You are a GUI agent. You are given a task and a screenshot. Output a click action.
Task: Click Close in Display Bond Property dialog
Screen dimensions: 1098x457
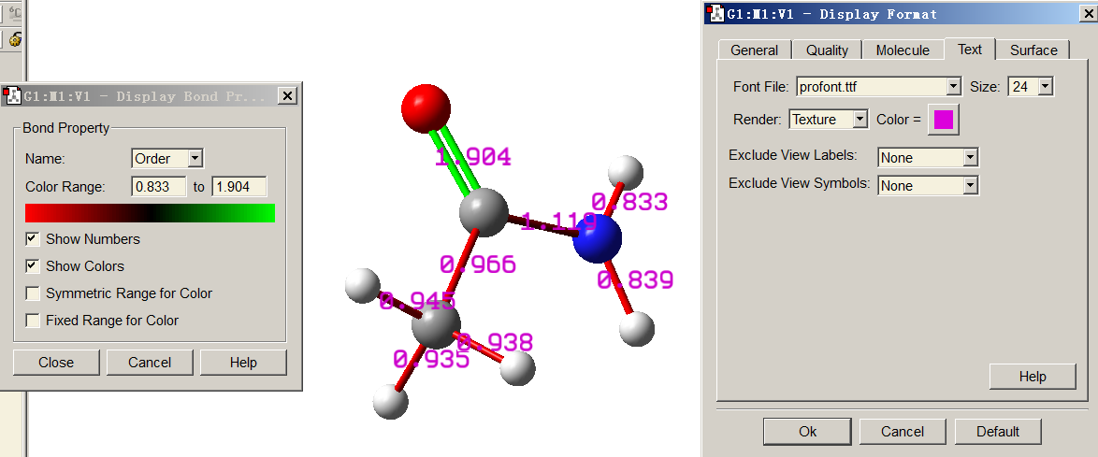56,363
